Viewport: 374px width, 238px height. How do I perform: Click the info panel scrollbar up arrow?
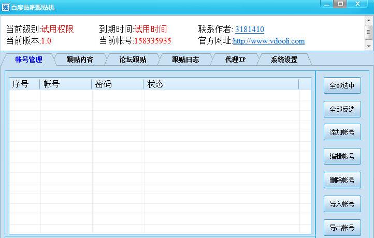click(x=369, y=21)
